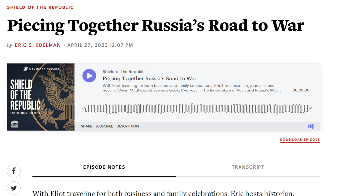Share the article on Twitter
Viewport: 339px width, 196px height.
pyautogui.click(x=14, y=188)
